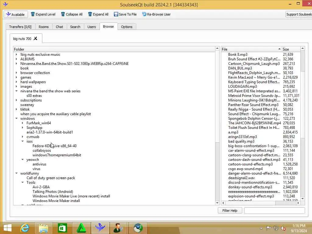Image resolution: width=312 pixels, height=234 pixels.
Task: Switch to the Rooms tab
Action: pos(44,27)
